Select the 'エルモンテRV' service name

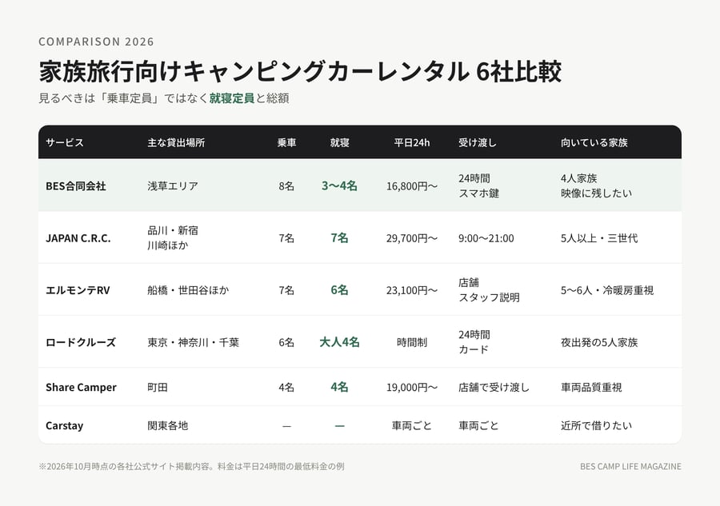coord(78,290)
